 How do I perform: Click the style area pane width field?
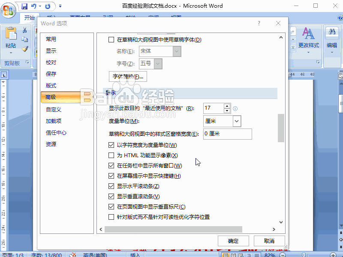tap(228, 134)
